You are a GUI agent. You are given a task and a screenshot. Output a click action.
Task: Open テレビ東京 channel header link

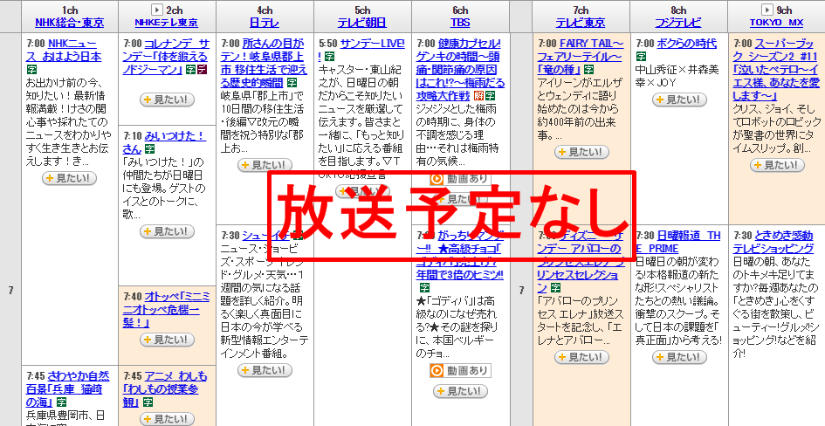(581, 23)
